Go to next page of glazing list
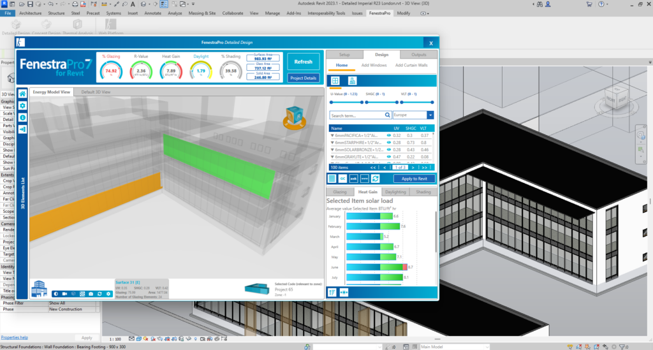The height and width of the screenshot is (350, 653). point(413,167)
